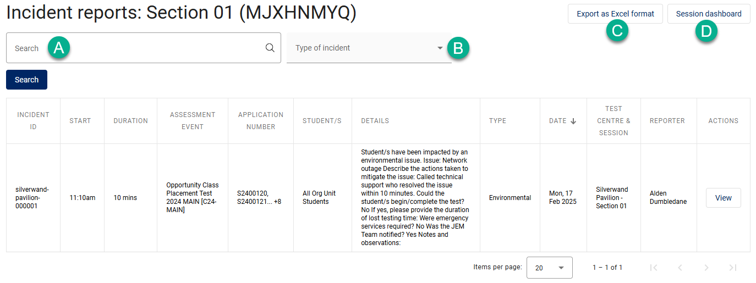
Task: Click the Assessment Event column header
Action: (x=193, y=121)
